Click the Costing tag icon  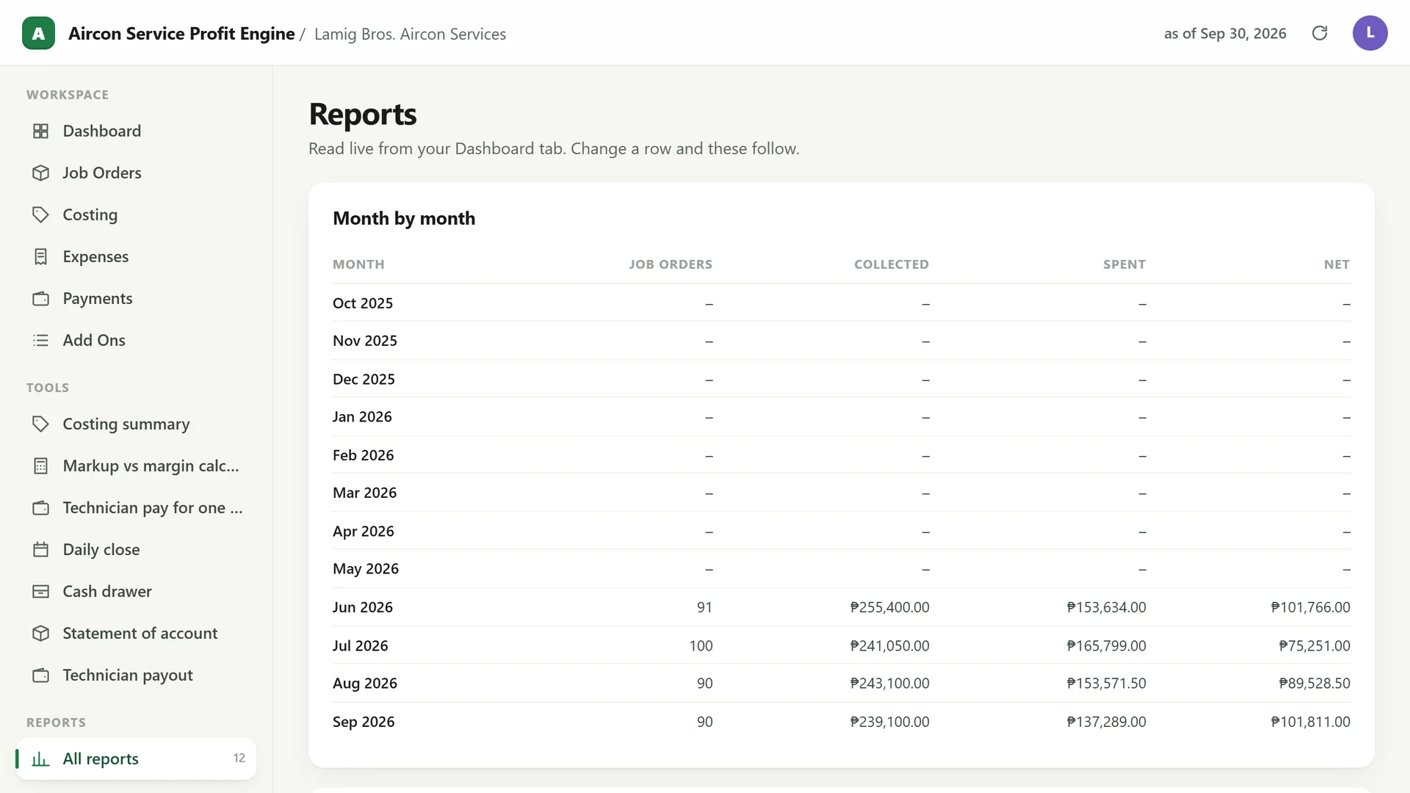[x=41, y=214]
